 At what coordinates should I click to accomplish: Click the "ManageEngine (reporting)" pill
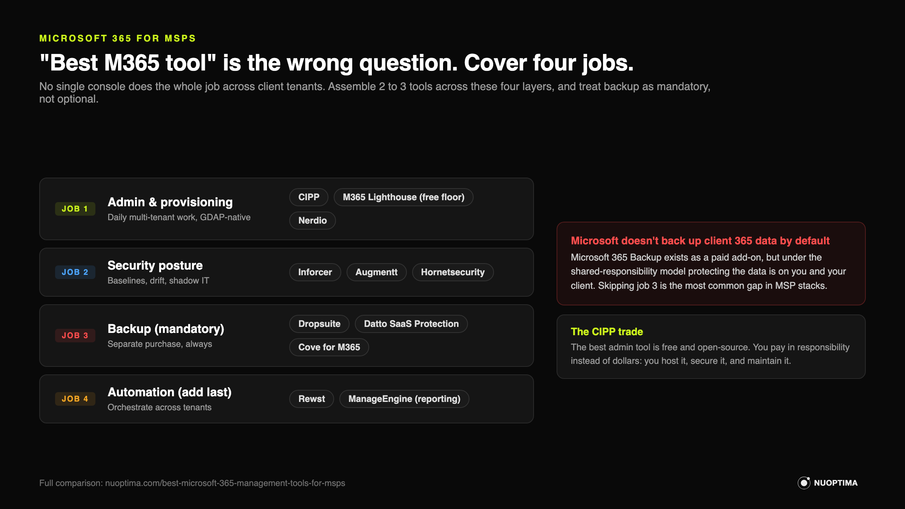(x=404, y=399)
